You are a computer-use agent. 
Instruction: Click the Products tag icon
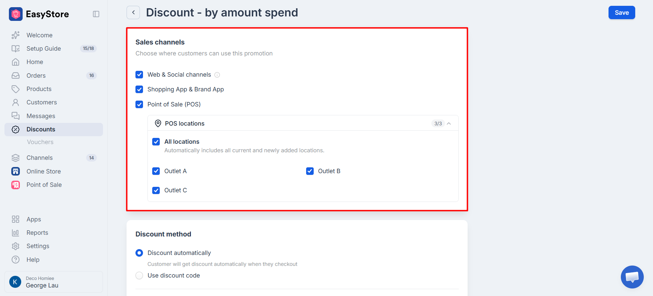click(x=16, y=89)
